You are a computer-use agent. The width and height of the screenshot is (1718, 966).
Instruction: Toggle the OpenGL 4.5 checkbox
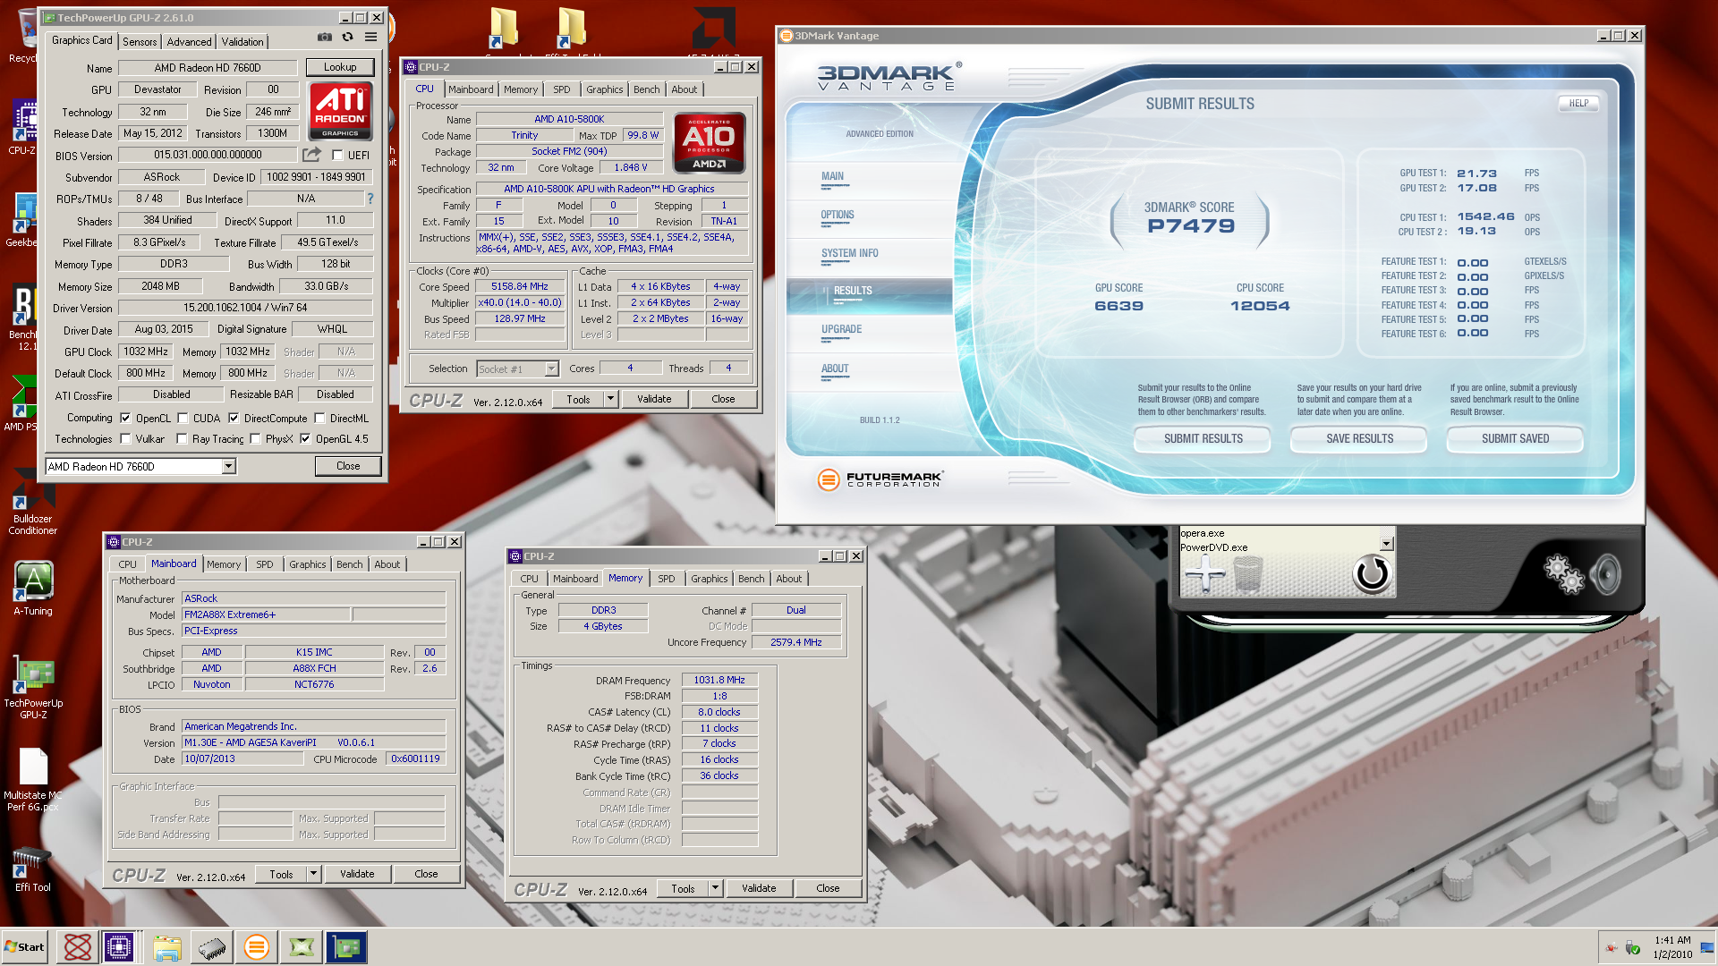coord(305,438)
